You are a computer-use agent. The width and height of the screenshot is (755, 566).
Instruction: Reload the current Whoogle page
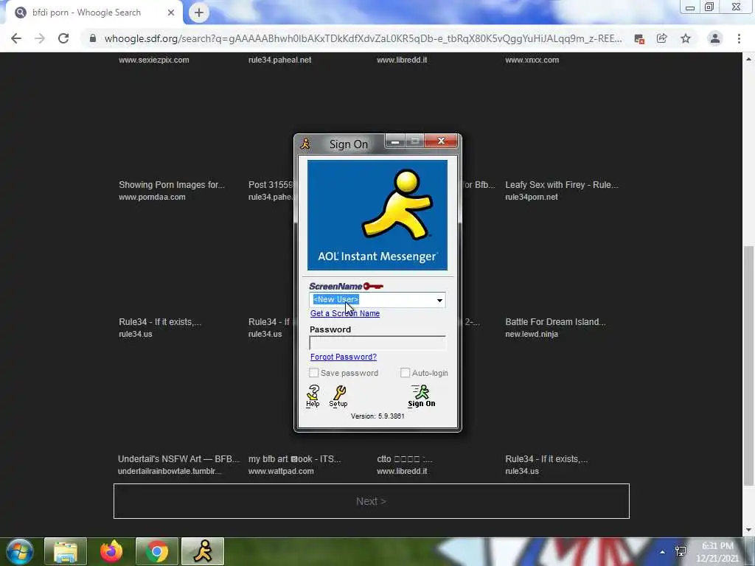(x=63, y=38)
